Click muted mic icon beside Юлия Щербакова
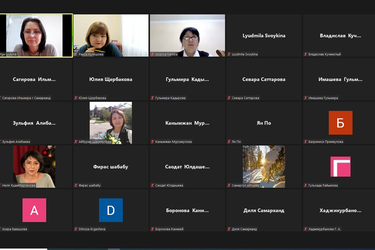 [x=76, y=98]
